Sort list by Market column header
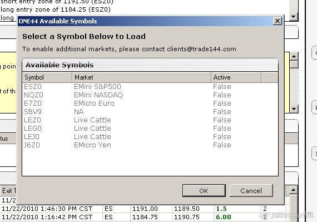This screenshot has width=317, height=222. coord(141,77)
